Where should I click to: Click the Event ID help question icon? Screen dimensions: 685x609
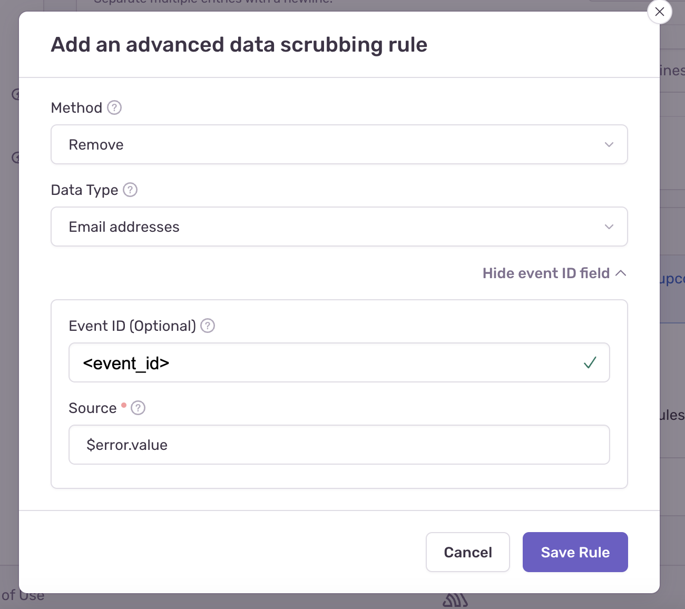click(x=208, y=326)
